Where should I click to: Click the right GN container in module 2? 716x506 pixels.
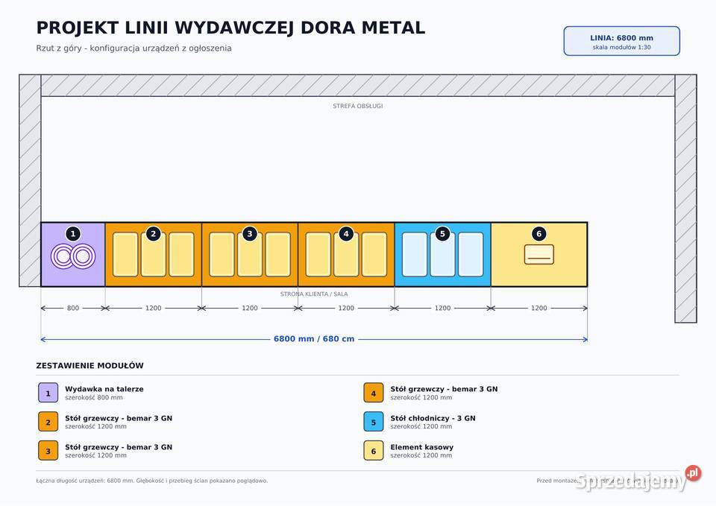(181, 255)
